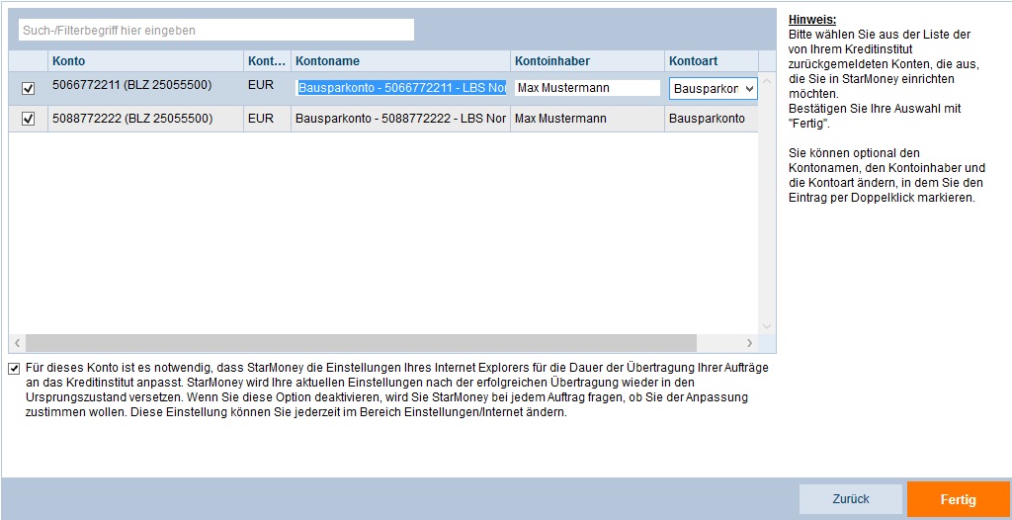Screen dimensions: 1012x520
Task: Click the vertical scrollbar down arrow
Action: coord(767,326)
